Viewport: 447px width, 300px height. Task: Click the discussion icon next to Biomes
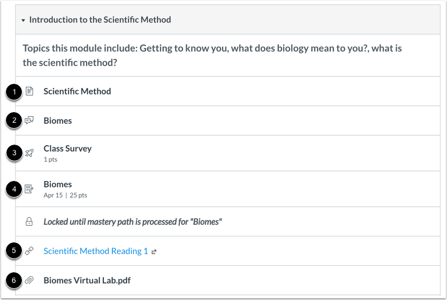point(29,121)
